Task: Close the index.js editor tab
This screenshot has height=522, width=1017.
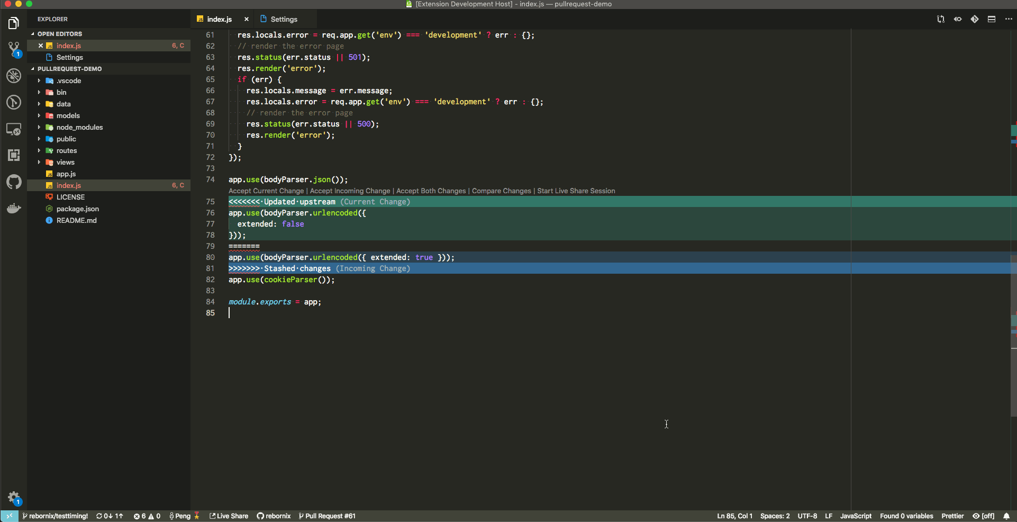Action: tap(247, 19)
